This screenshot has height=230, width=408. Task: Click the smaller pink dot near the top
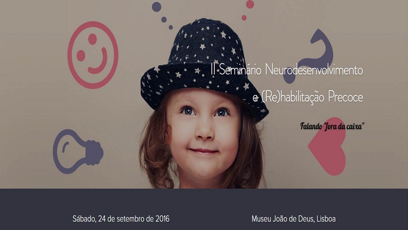[x=244, y=18]
